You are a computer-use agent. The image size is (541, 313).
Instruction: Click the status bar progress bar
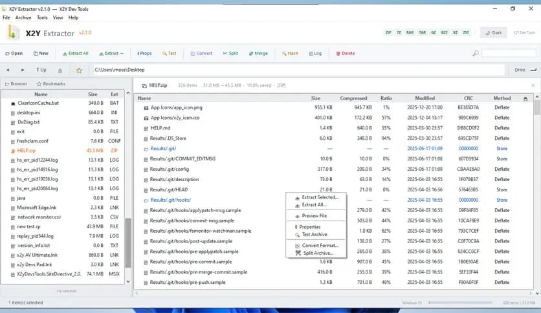pos(460,303)
